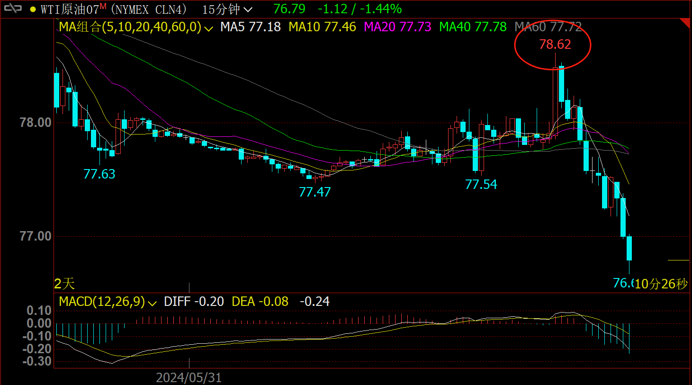This screenshot has width=692, height=385.
Task: Click the red corner triangle at top right
Action: 685,23
